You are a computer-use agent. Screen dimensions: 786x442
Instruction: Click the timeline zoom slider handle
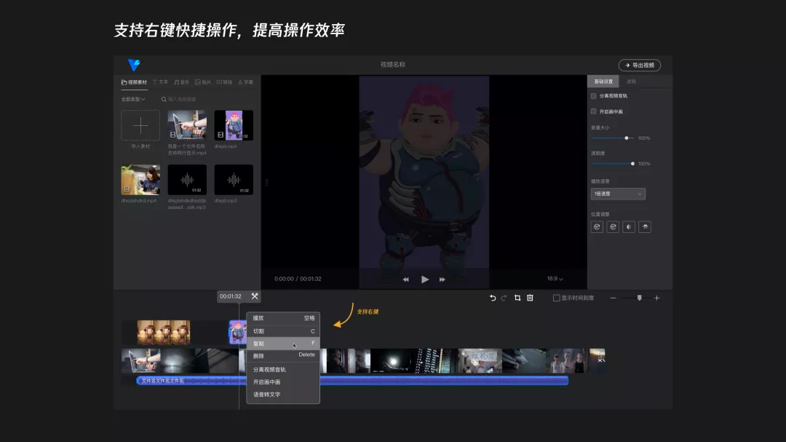[x=639, y=298]
